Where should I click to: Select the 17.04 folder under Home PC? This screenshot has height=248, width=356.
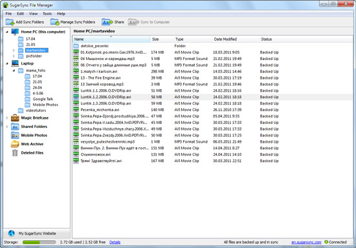(x=30, y=39)
